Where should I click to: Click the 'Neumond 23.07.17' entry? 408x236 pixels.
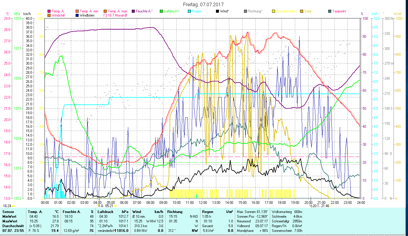252,221
